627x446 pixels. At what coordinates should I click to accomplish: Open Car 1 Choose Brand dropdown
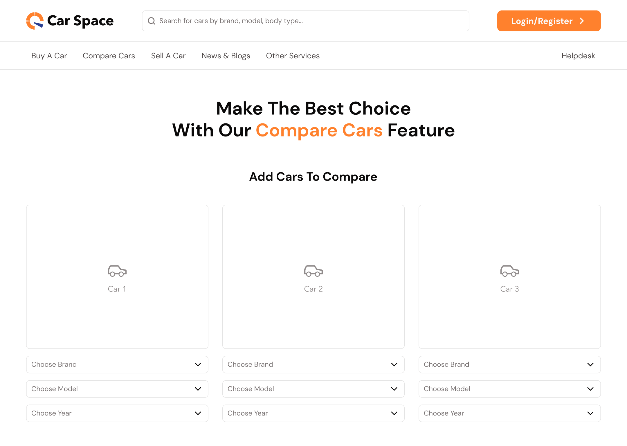117,364
